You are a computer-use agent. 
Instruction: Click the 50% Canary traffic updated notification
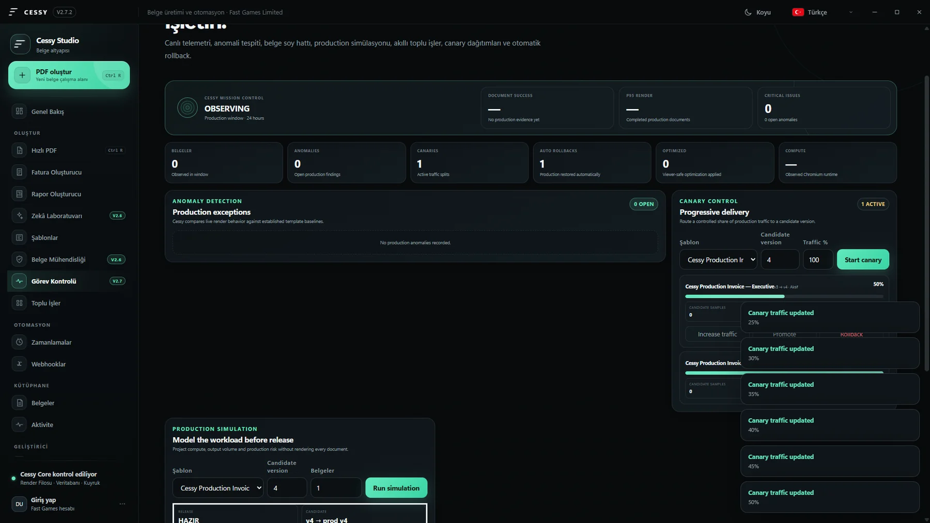[x=830, y=497]
